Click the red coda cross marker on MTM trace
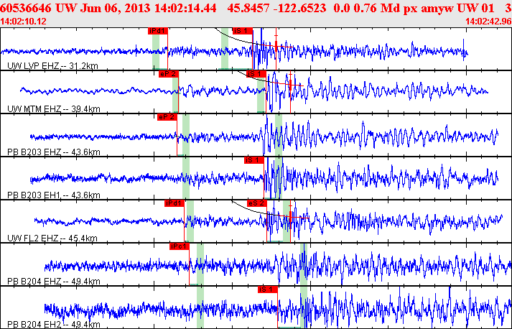The height and width of the screenshot is (329, 512). (290, 85)
